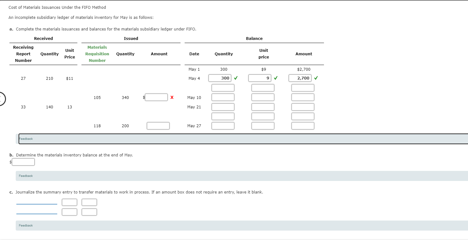Click the received quantity 140
Image resolution: width=468 pixels, height=240 pixels.
[49, 107]
